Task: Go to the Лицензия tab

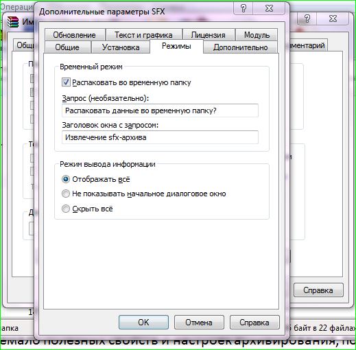Action: point(209,35)
